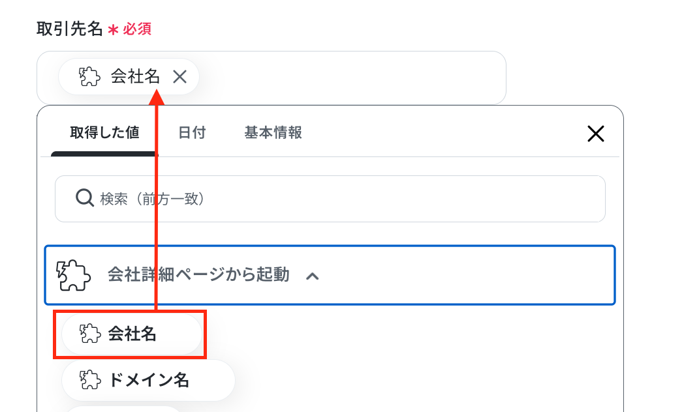Click the puzzle icon on the 会社名 list option
This screenshot has width=684, height=412.
90,334
